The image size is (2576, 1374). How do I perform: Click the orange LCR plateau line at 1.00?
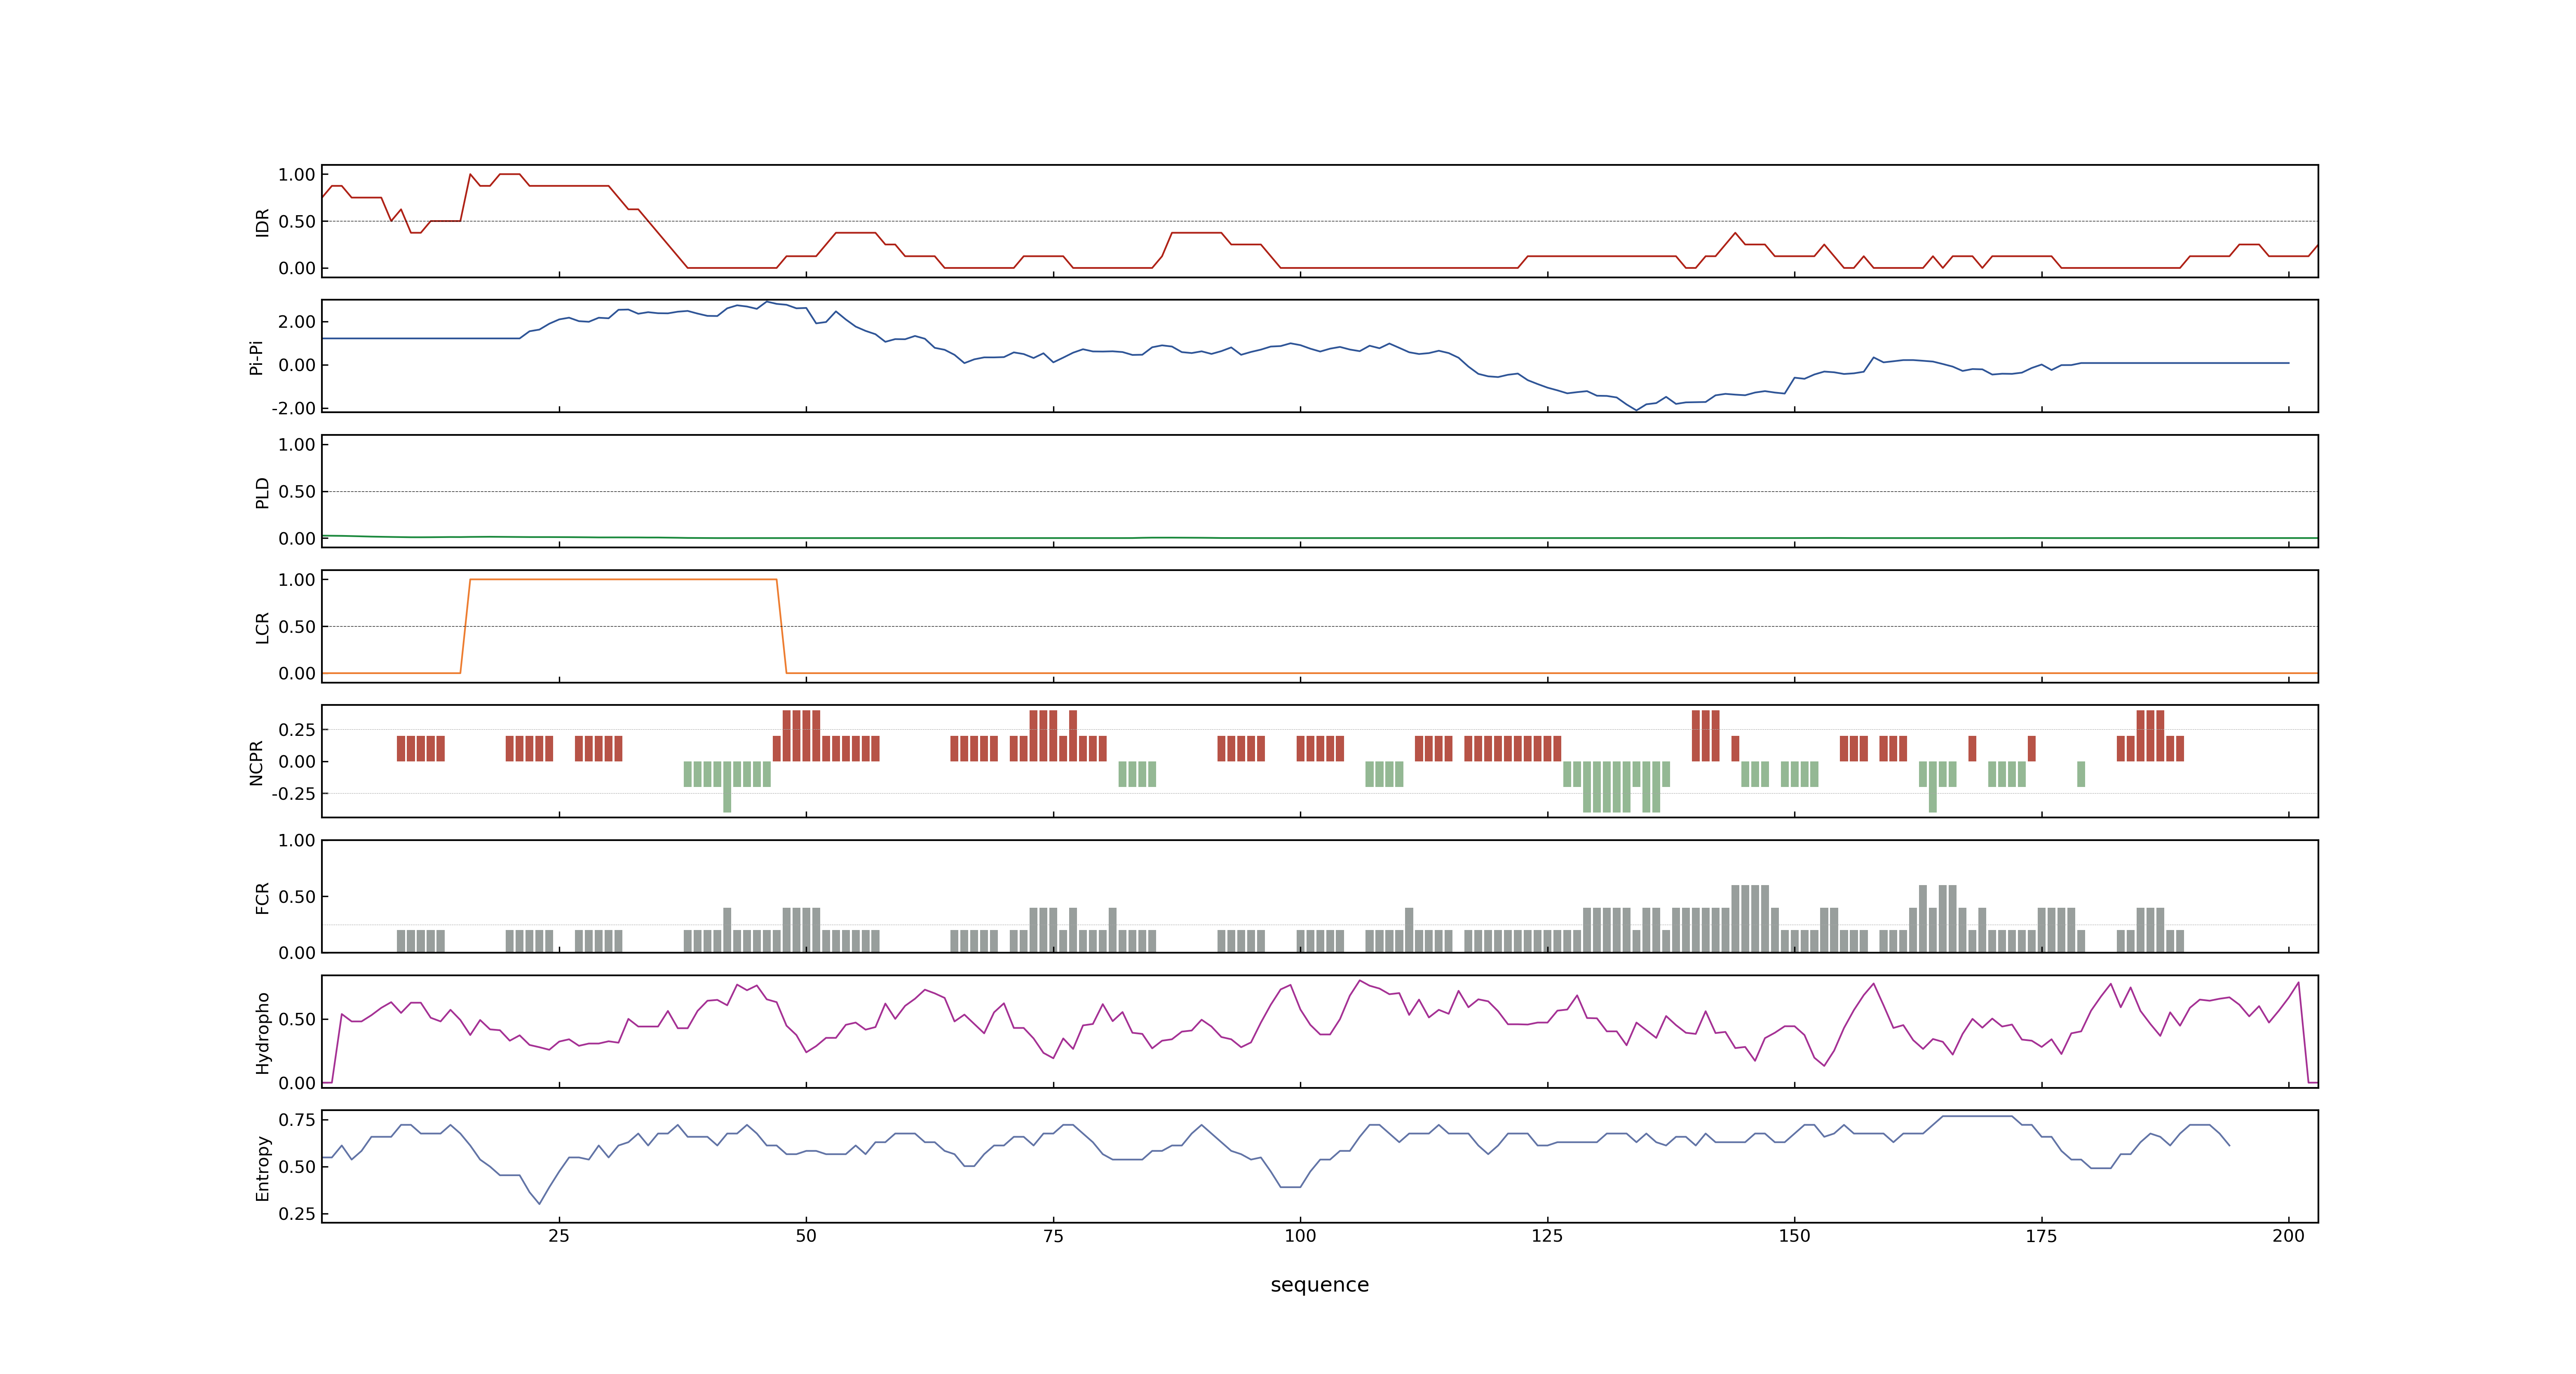click(623, 580)
